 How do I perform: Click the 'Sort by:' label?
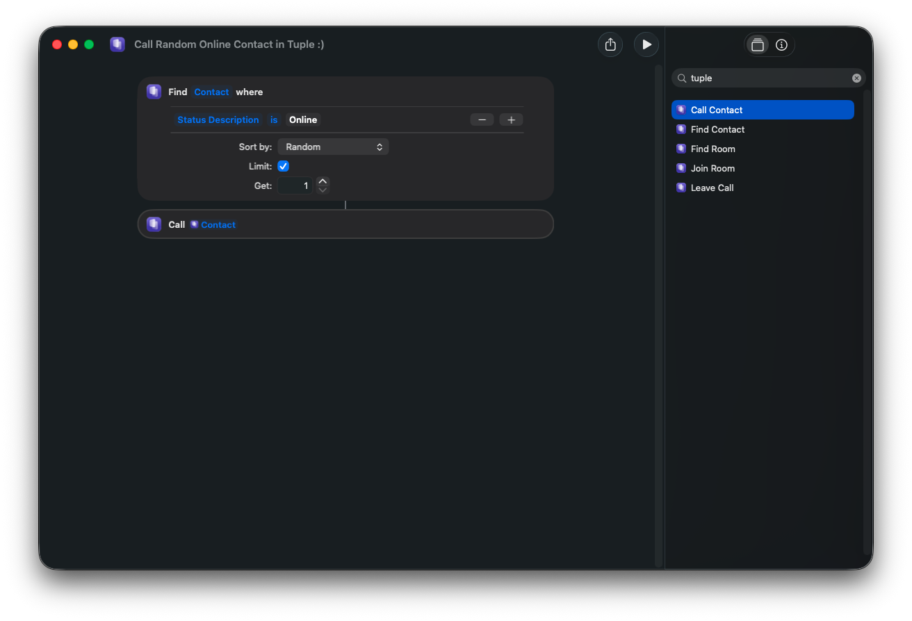(x=255, y=147)
